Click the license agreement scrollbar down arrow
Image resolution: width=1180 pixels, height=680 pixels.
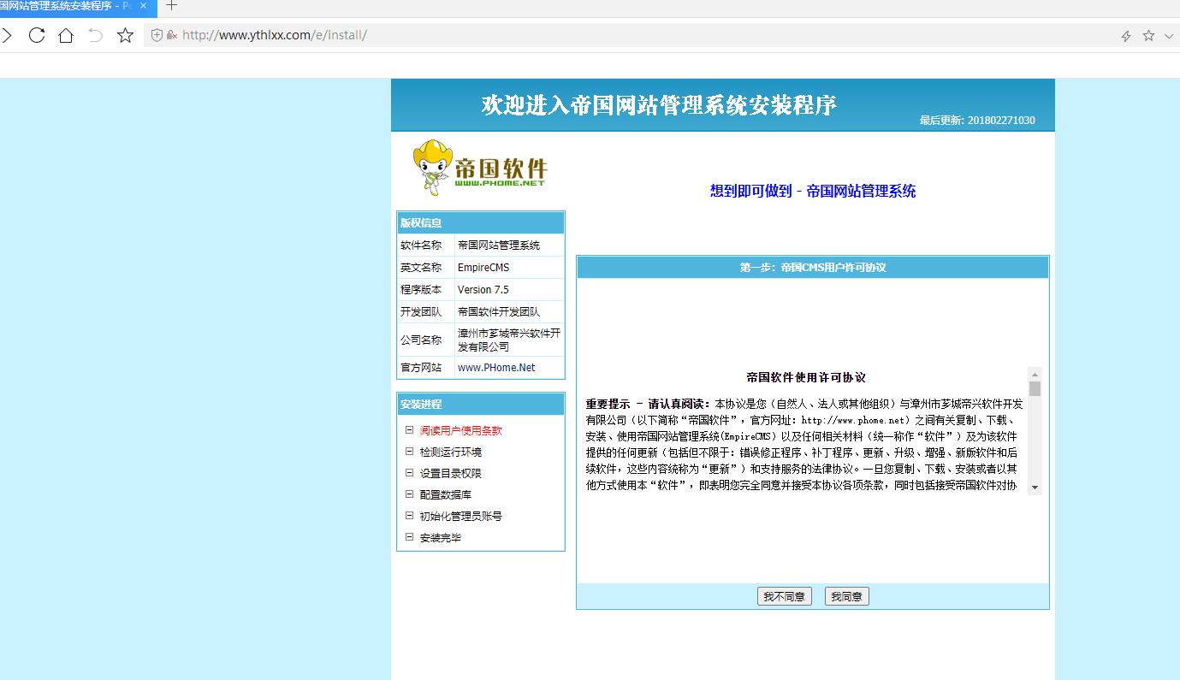tap(1035, 488)
